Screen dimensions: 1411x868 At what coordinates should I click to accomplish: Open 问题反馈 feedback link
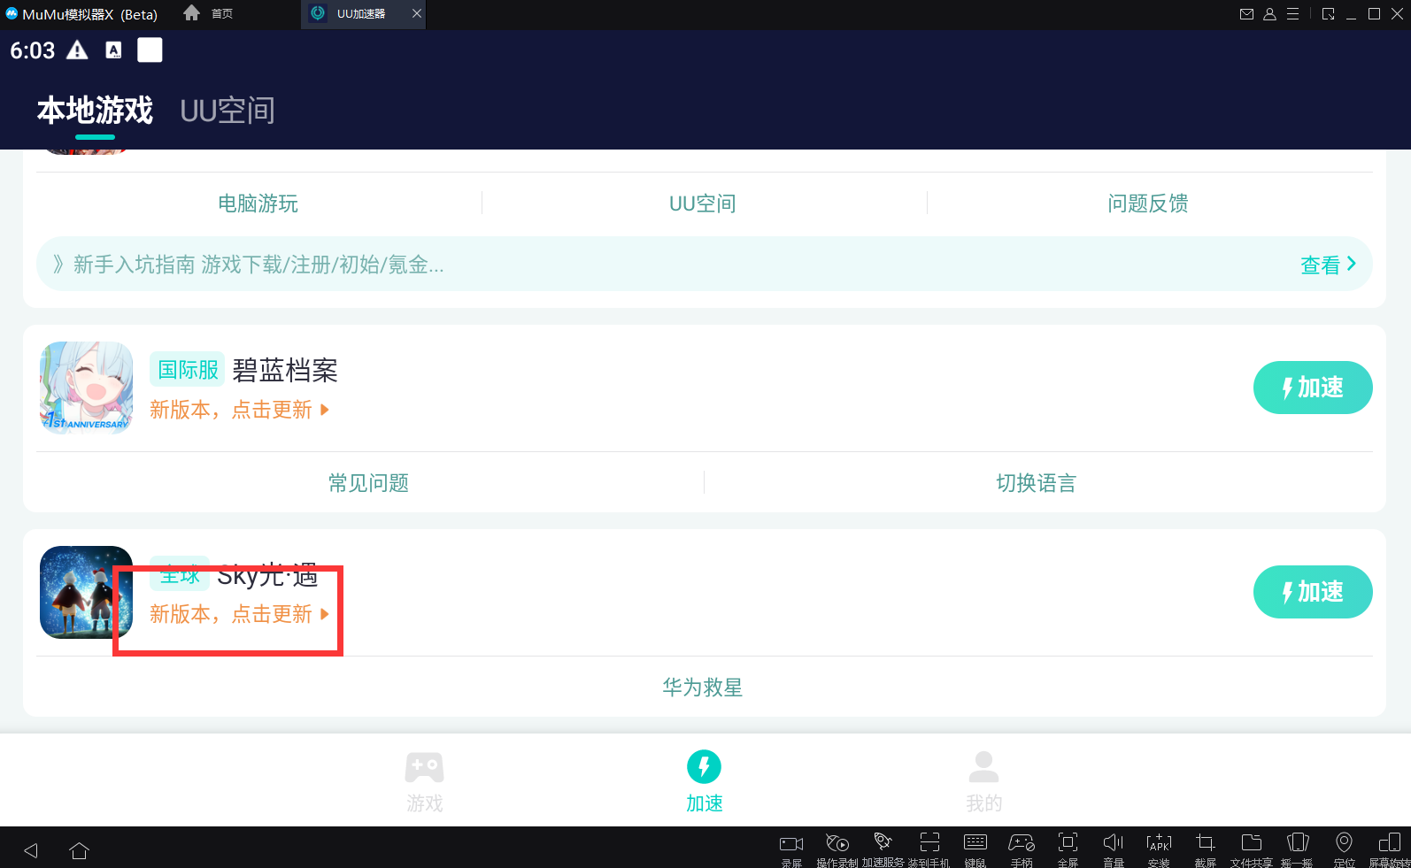pyautogui.click(x=1148, y=204)
